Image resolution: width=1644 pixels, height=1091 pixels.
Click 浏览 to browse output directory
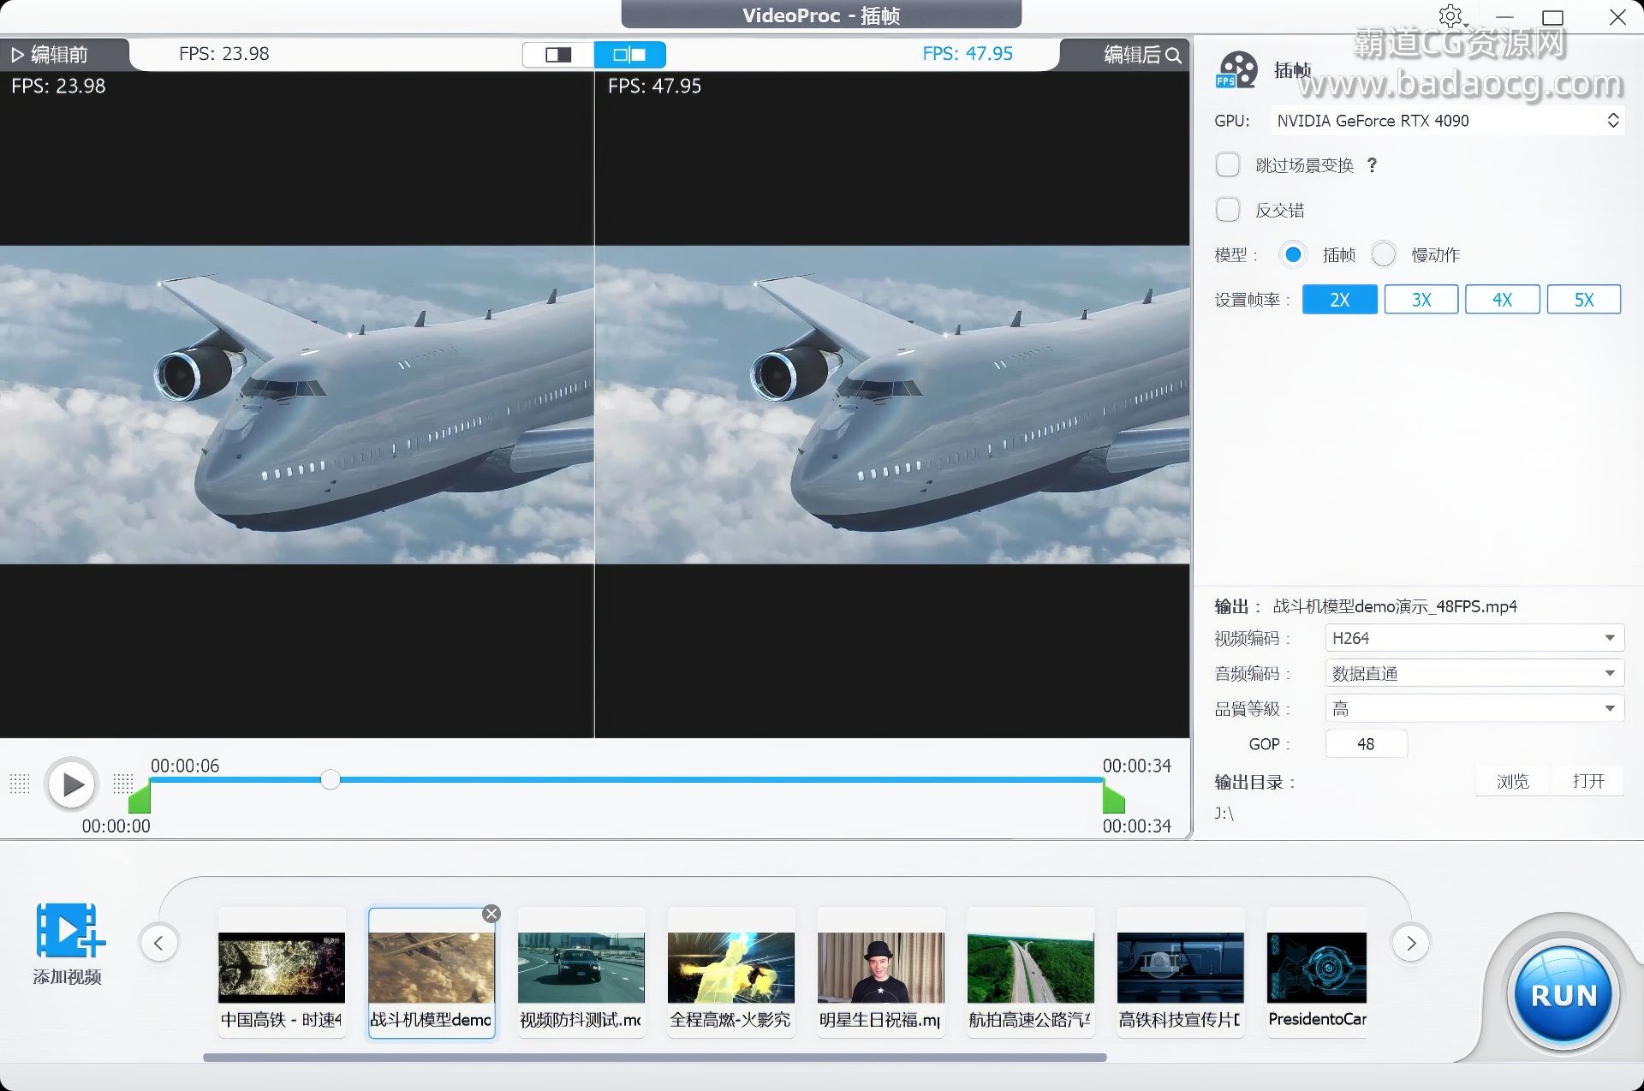[1512, 781]
